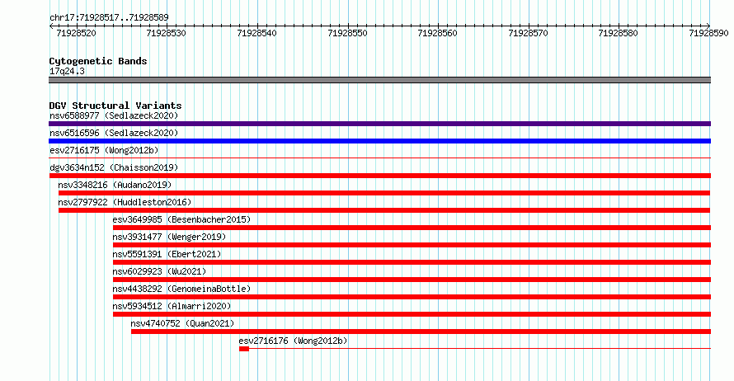The height and width of the screenshot is (381, 734).
Task: Click the small red block of esv2716176
Action: [x=244, y=349]
